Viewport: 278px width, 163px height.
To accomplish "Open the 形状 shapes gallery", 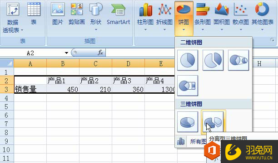I will pos(96,17).
